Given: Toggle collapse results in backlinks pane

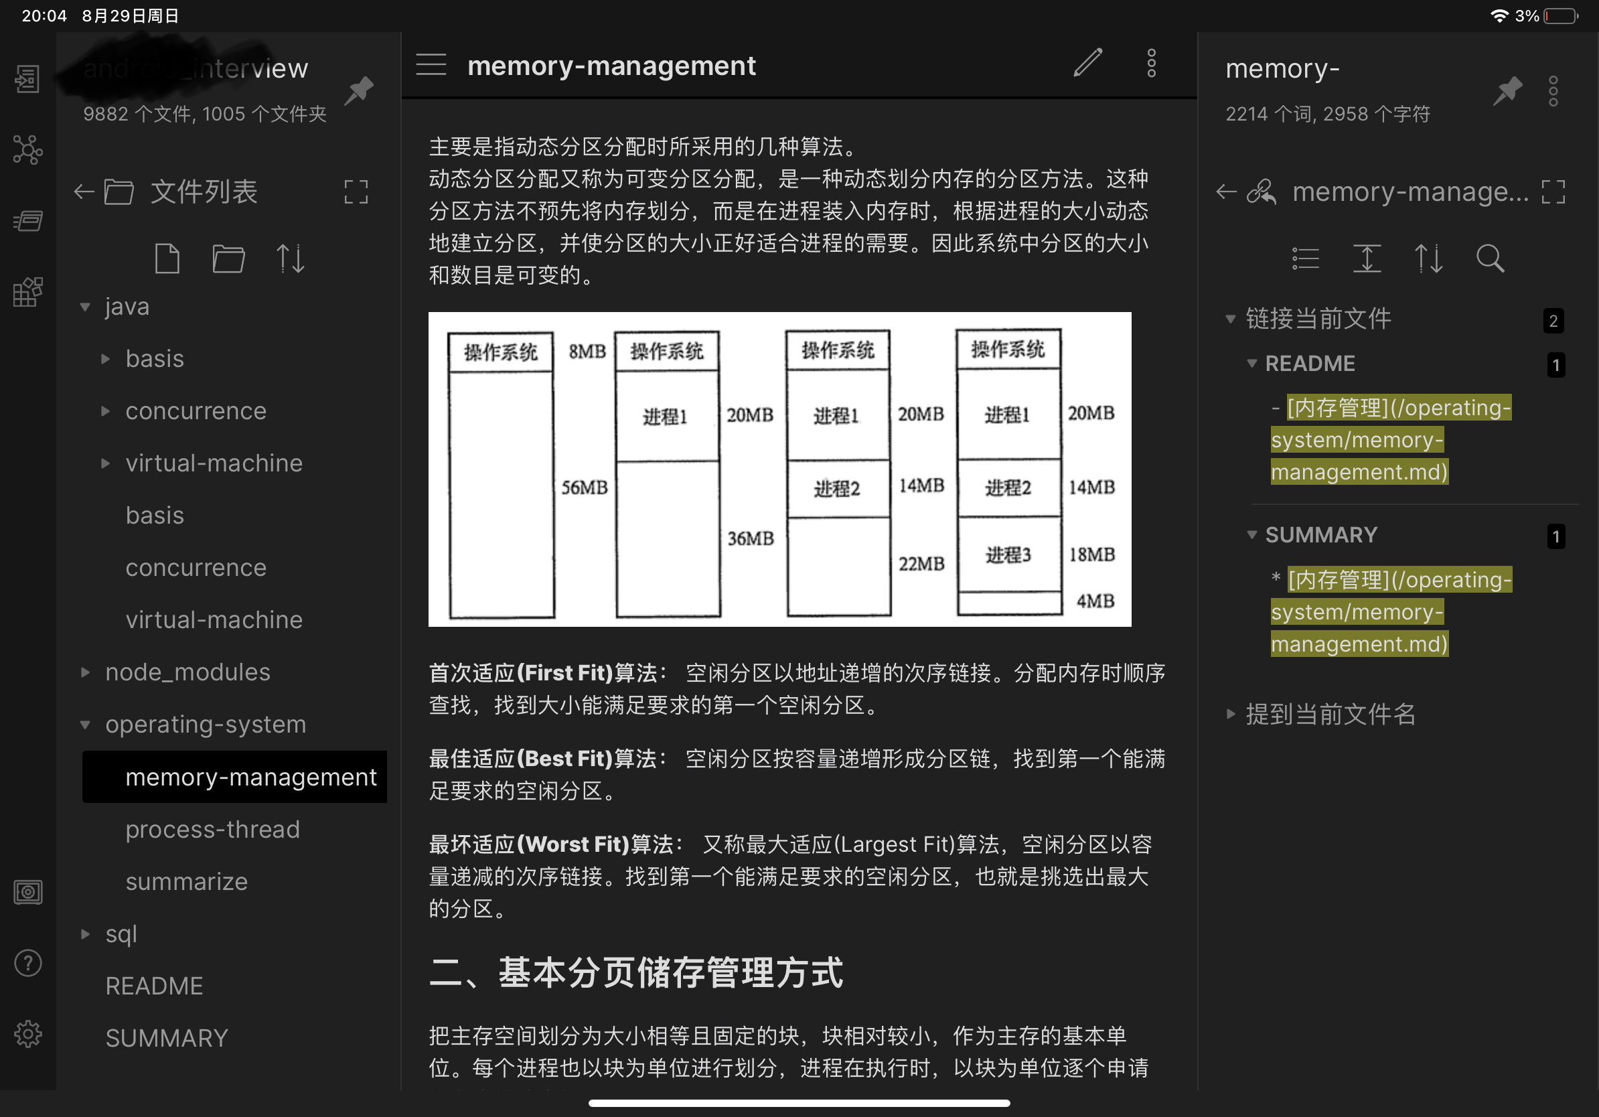Looking at the screenshot, I should click(x=1305, y=259).
